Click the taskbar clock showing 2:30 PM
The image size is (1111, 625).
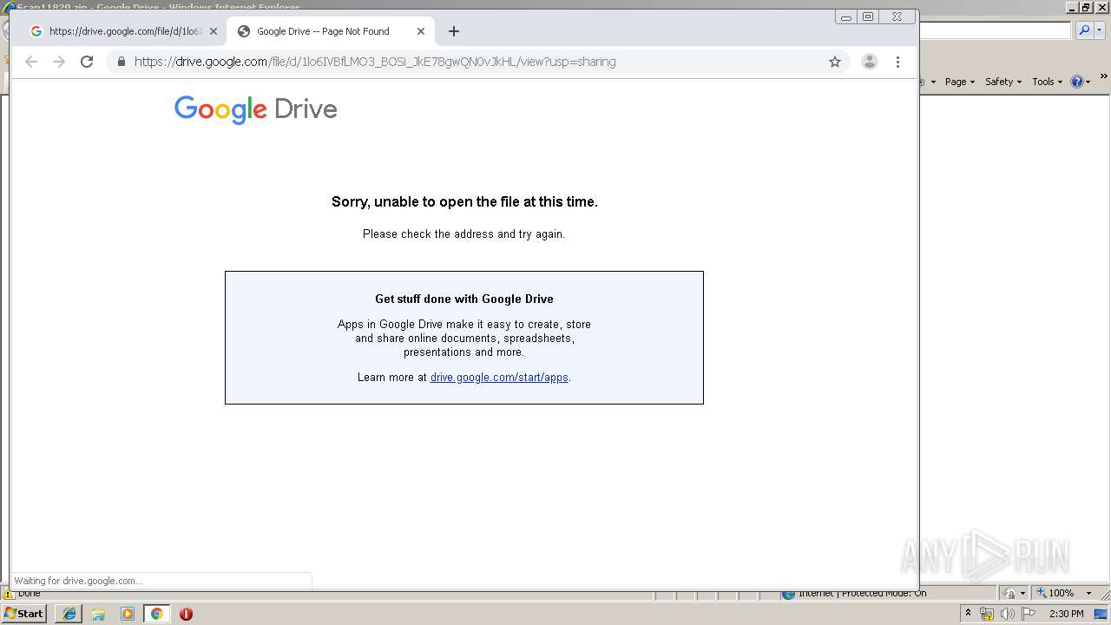tap(1067, 614)
